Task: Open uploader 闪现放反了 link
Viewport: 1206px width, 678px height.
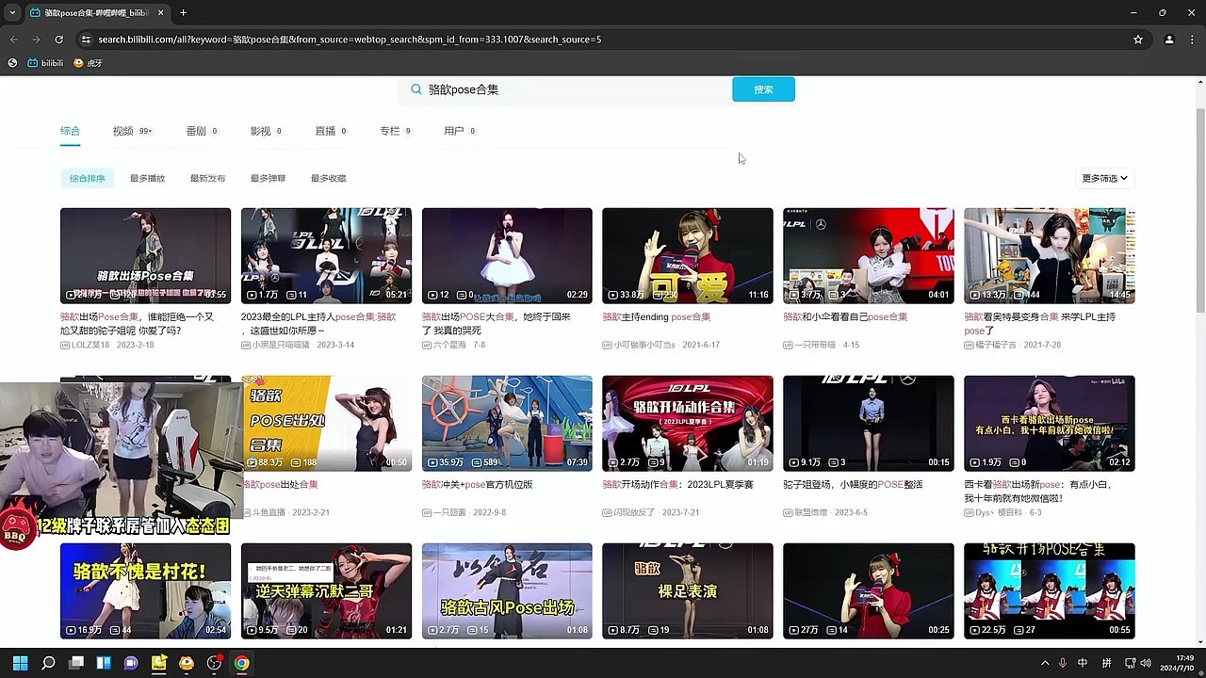Action: [x=630, y=512]
